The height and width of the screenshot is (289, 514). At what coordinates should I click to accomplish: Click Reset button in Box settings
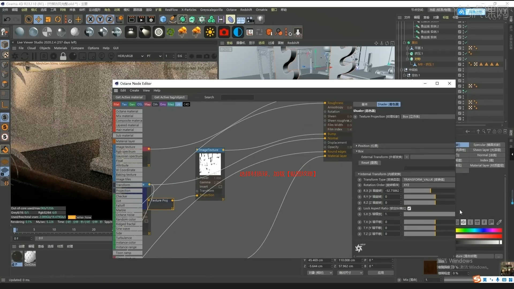[369, 162]
